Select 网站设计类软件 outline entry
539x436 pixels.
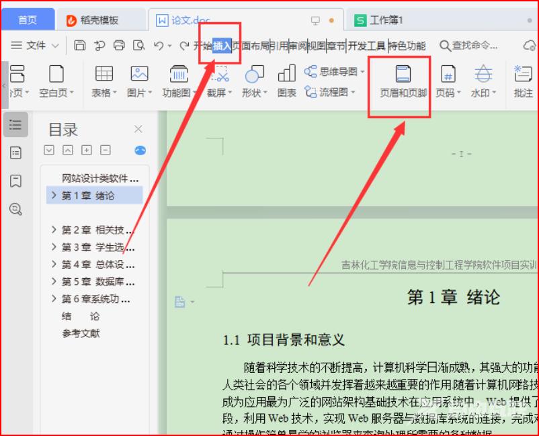tap(99, 178)
